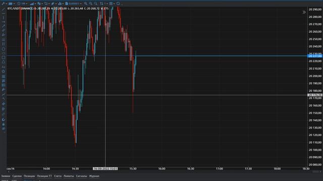Open the wrench settings tool in toolbar

coord(4,4)
